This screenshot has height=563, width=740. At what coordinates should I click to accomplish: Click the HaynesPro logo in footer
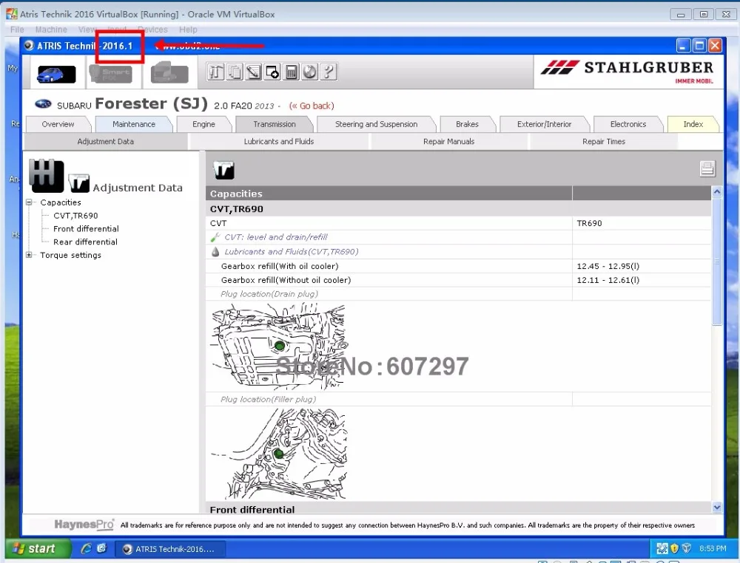coord(84,525)
